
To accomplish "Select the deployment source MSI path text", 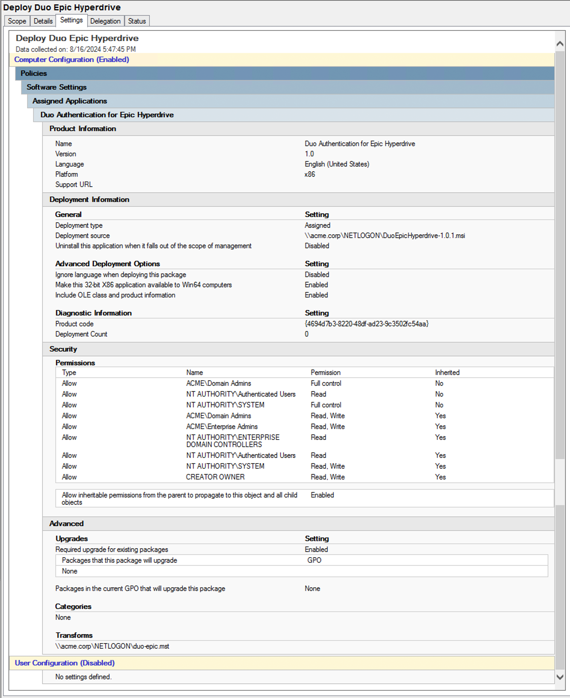I will [385, 236].
